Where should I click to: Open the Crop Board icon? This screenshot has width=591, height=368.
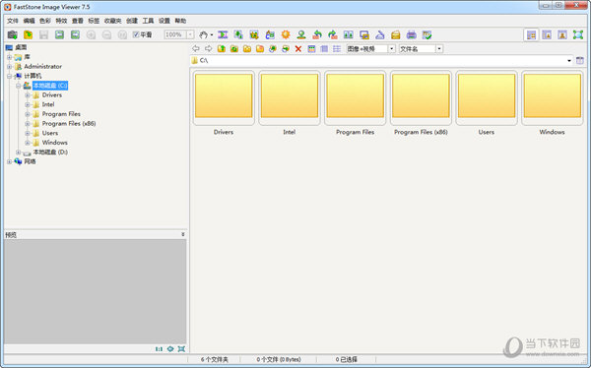(x=254, y=35)
